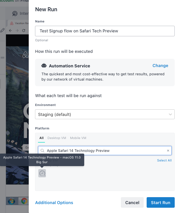Click the Automation Service robot icon

[44, 66]
